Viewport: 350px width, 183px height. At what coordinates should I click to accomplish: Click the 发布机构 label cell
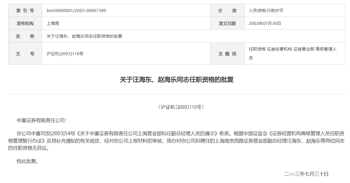(25, 23)
